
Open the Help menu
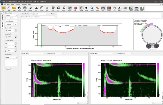click(x=30, y=4)
